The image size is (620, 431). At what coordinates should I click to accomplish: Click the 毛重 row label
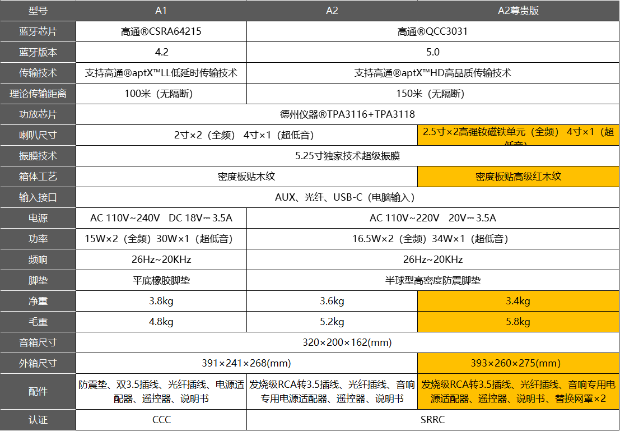click(x=38, y=322)
